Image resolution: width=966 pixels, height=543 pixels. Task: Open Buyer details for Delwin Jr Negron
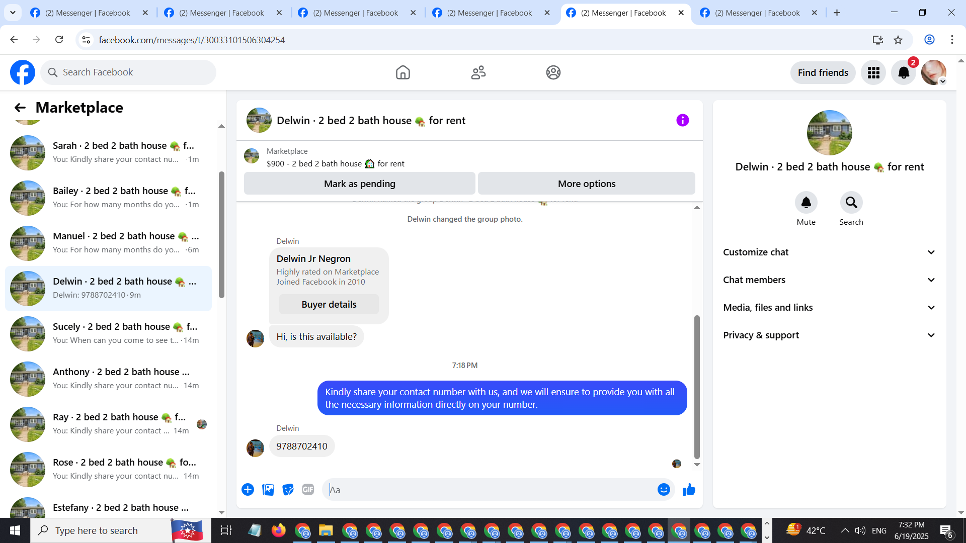[329, 304]
